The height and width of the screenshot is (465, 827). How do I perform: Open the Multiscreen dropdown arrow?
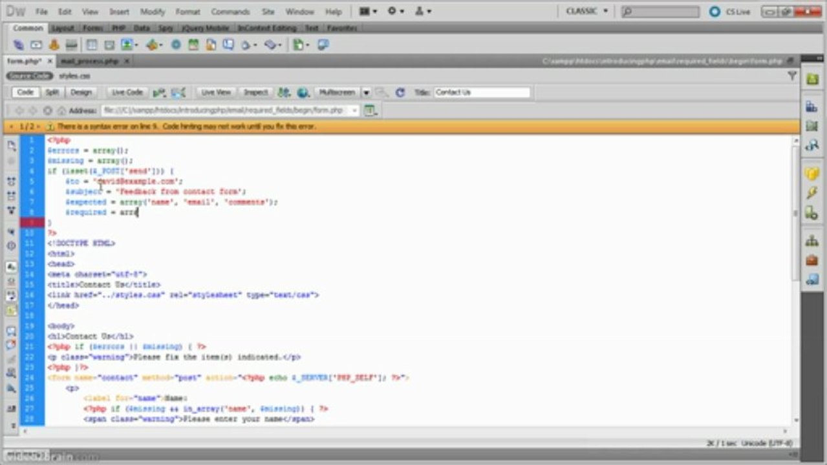point(366,92)
